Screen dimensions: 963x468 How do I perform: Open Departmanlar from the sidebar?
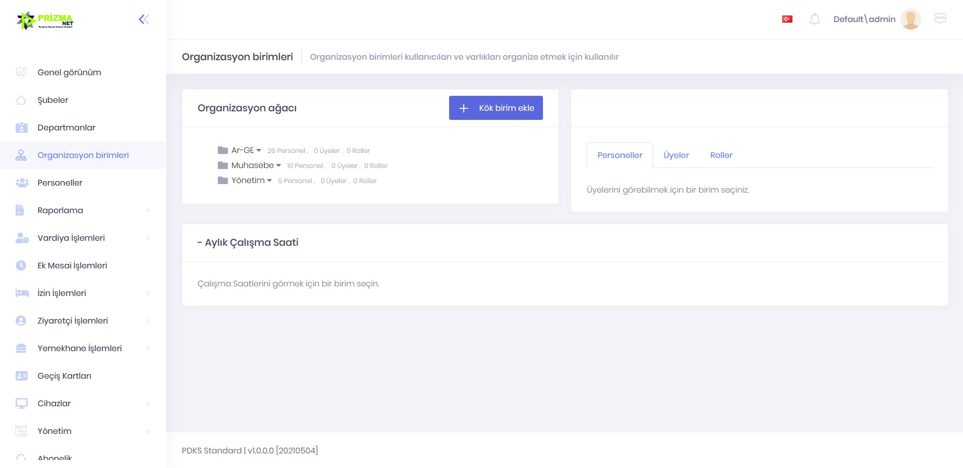click(66, 127)
